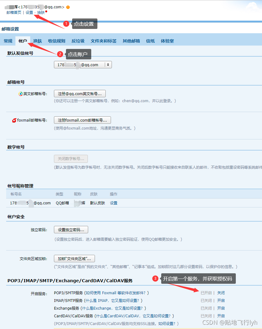Switch to 收信规则 tab

(57, 41)
